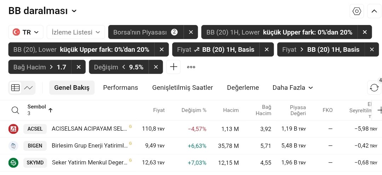Switch to the chart view layout
This screenshot has width=382, height=175.
pos(28,88)
